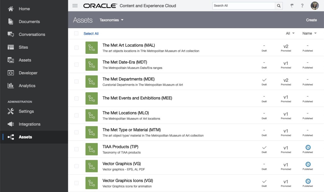Click the search magnifier icon

[x=279, y=6]
